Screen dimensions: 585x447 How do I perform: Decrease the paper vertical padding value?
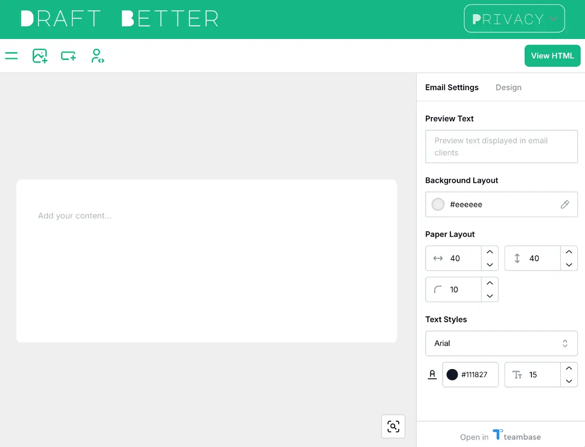pos(568,265)
